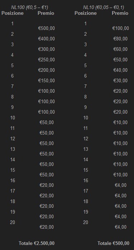This screenshot has width=134, height=250.
Task: Select the €60,00 prize value
Action: tap(120, 49)
